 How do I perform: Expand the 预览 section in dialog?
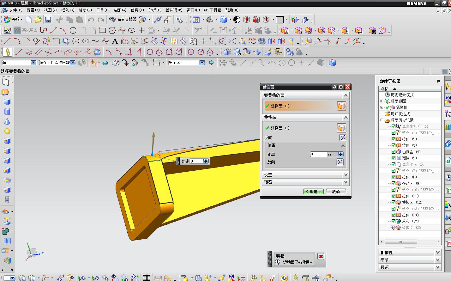point(346,182)
